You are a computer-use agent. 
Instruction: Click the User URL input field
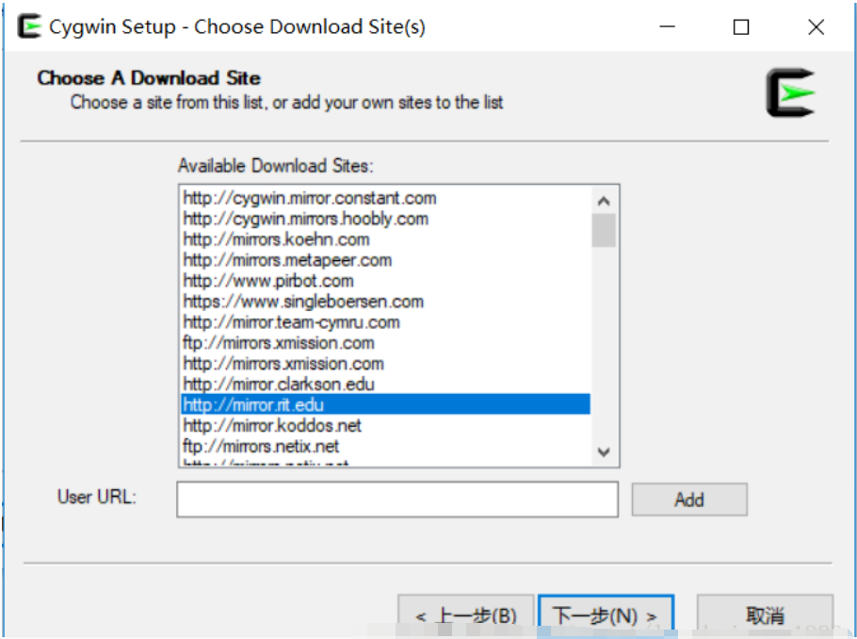396,500
